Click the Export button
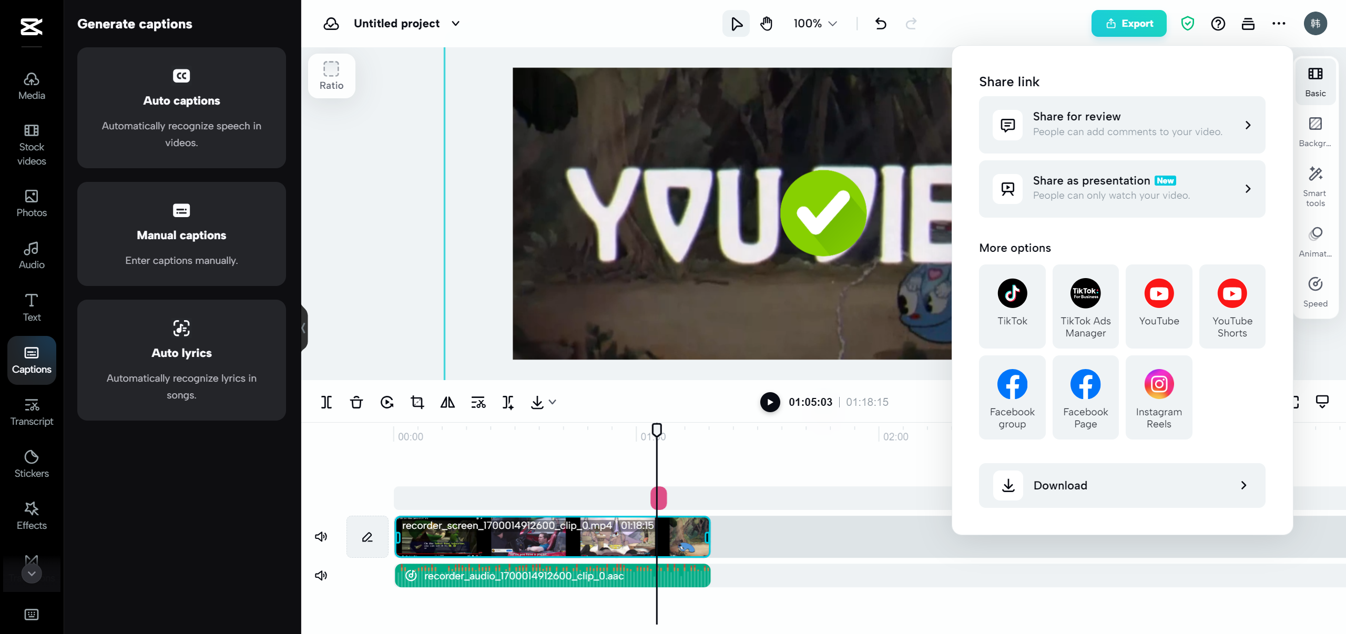The width and height of the screenshot is (1346, 634). [x=1129, y=23]
